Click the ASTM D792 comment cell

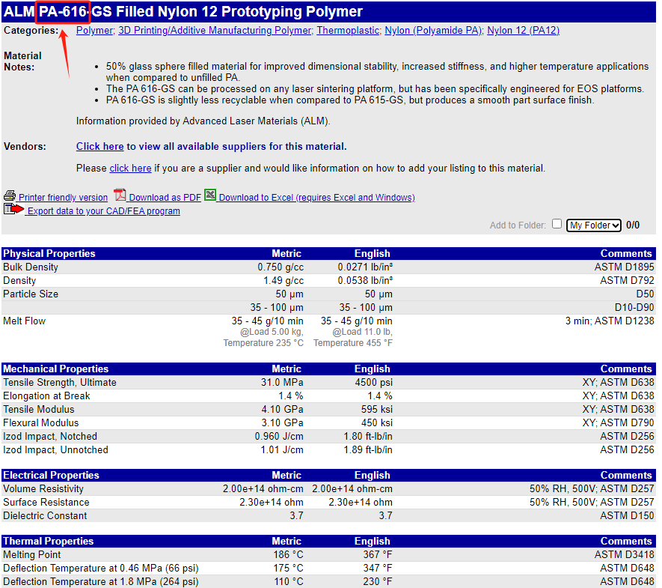627,281
